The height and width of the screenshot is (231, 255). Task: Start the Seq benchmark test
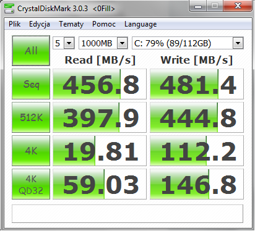(31, 84)
